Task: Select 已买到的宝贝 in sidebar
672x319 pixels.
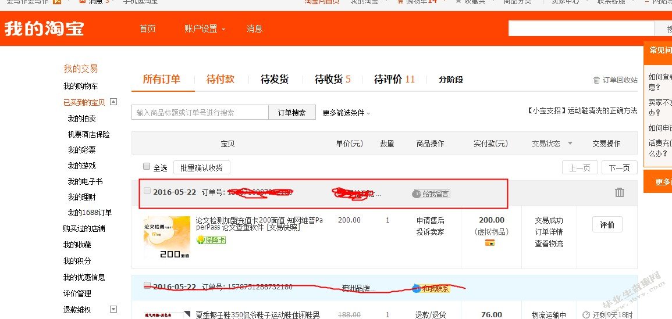Action: pos(84,102)
